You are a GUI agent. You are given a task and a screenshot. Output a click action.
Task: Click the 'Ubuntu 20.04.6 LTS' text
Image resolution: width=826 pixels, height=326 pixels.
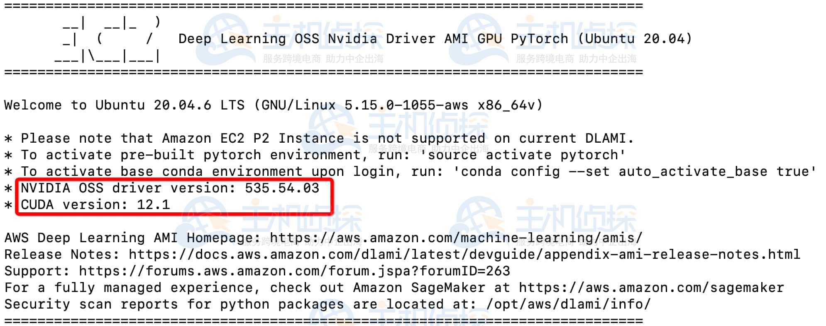[170, 105]
